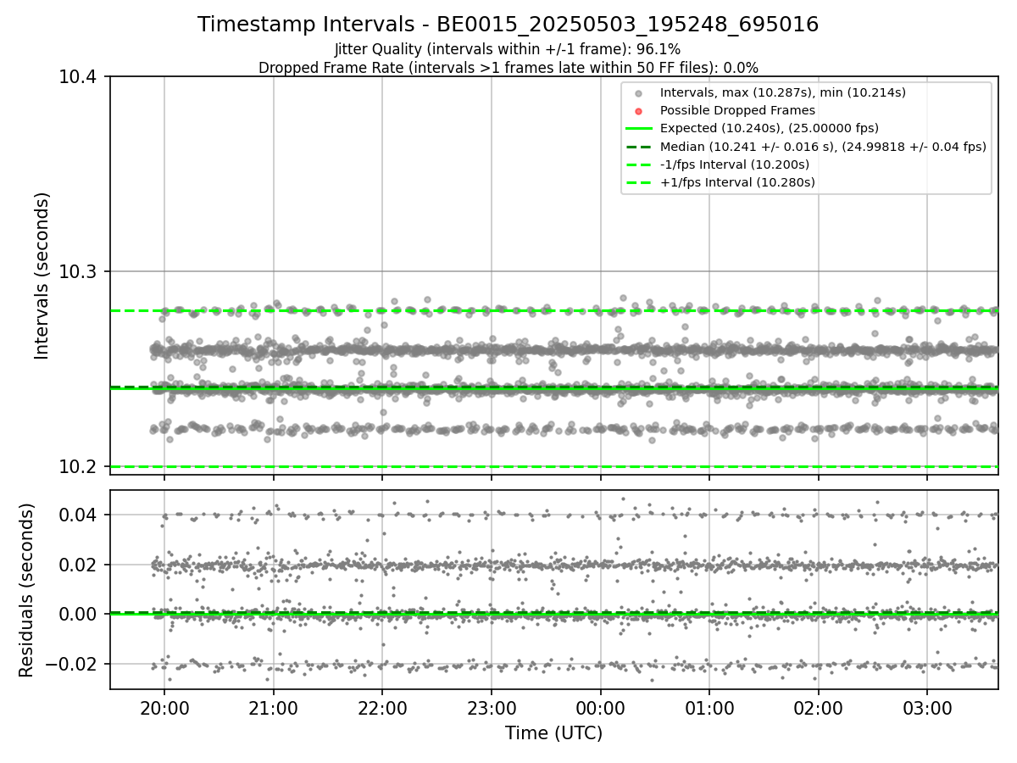Click the red dot marker for Possible Dropped Frames
Viewport: 1017px width, 763px height.
click(x=639, y=110)
